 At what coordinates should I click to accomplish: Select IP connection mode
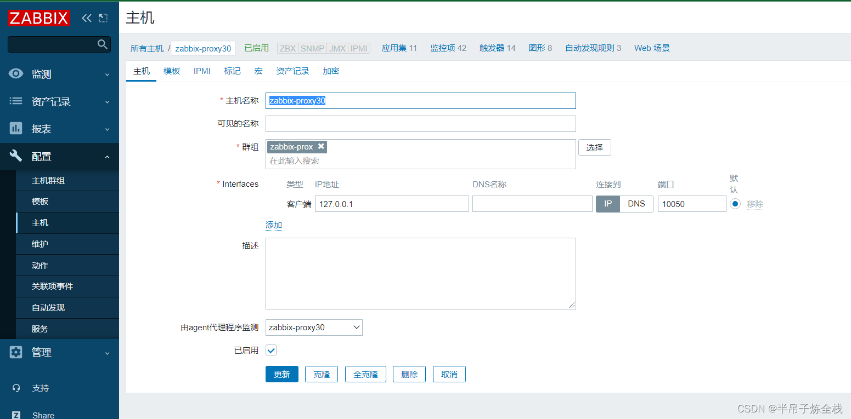click(x=608, y=204)
